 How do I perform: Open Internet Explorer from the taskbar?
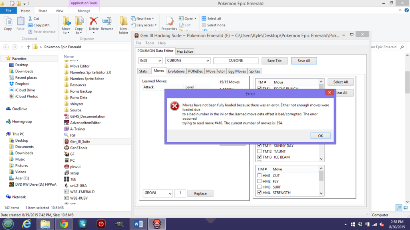point(27,224)
